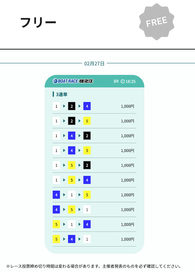Click the 1,000円 amount in the 5-4-1 row
The height and width of the screenshot is (272, 195).
[127, 239]
